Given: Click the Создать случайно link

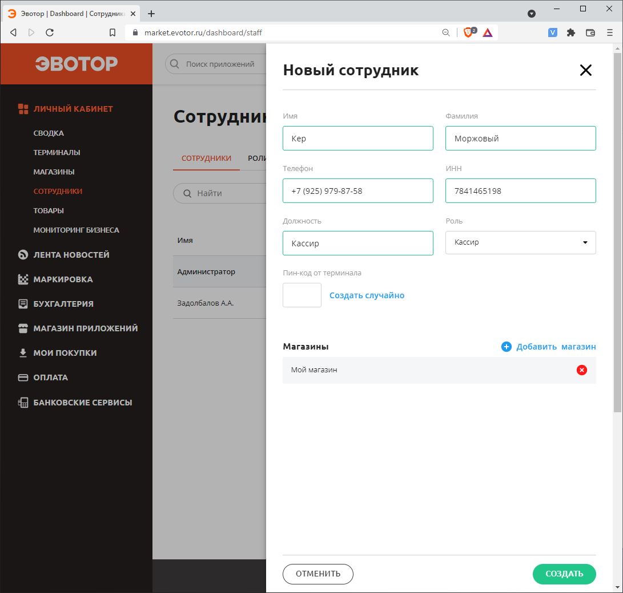Looking at the screenshot, I should (367, 295).
